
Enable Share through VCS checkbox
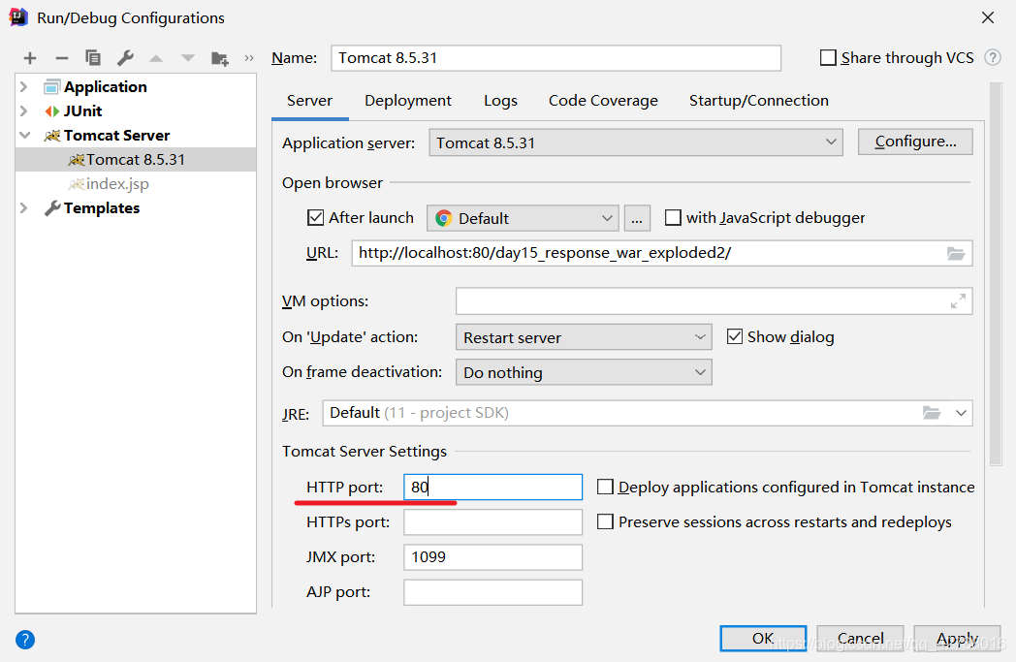[x=828, y=57]
